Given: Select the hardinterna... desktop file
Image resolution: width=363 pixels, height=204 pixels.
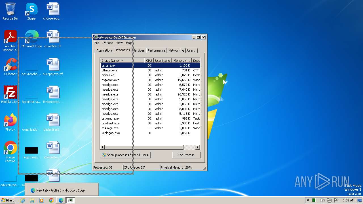Looking at the screenshot, I should (x=31, y=97).
